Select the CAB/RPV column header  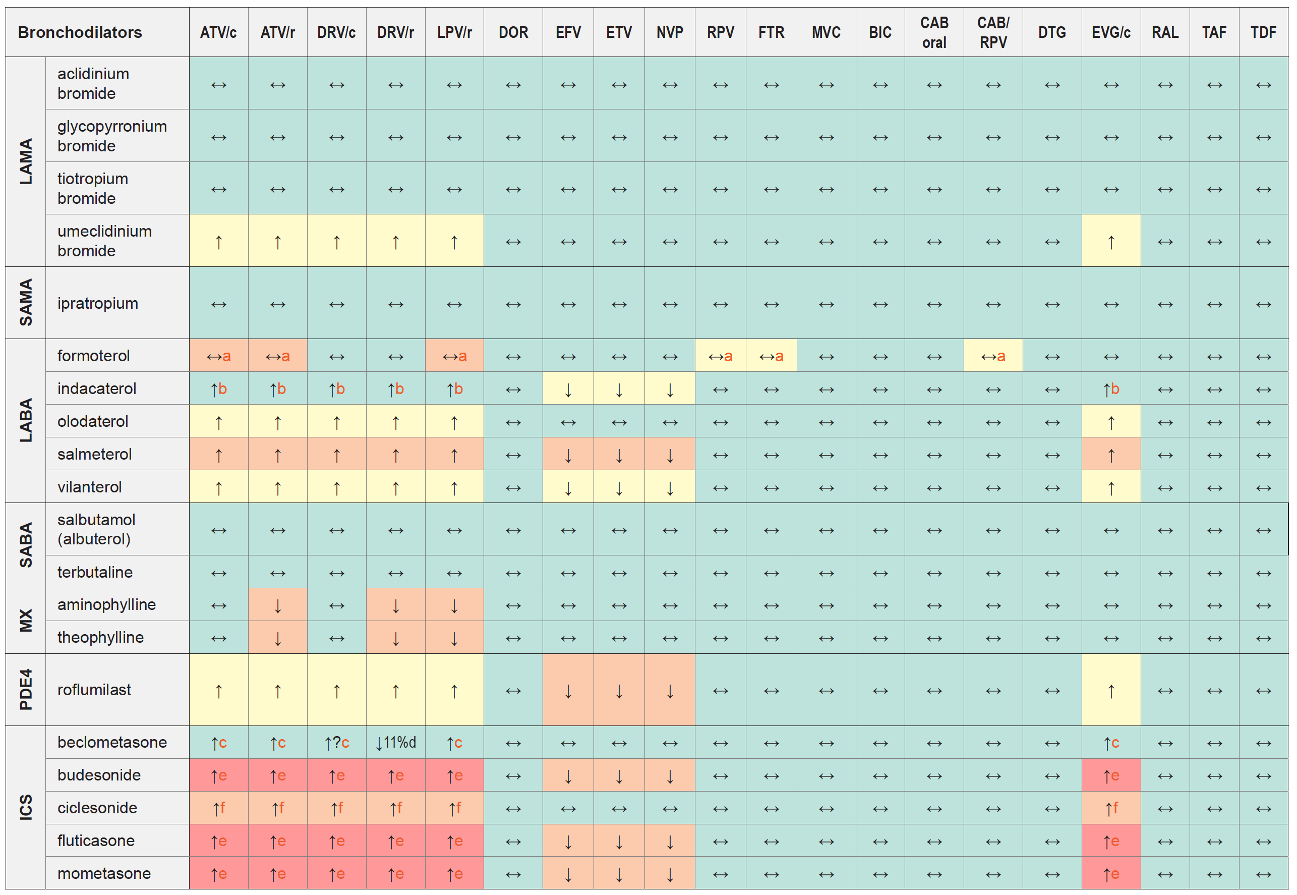coord(992,32)
